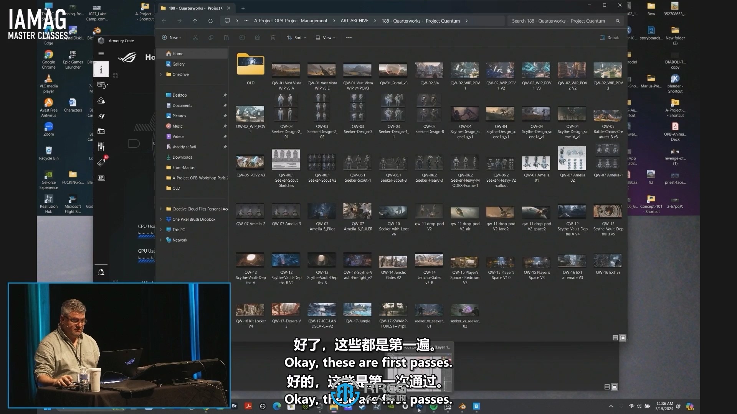Image resolution: width=737 pixels, height=414 pixels.
Task: Open Blender from the taskbar
Action: 462,406
